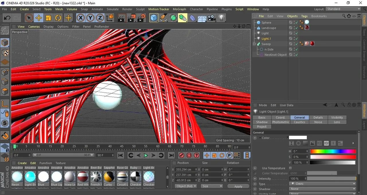Toggle the X axis lock

[81, 18]
